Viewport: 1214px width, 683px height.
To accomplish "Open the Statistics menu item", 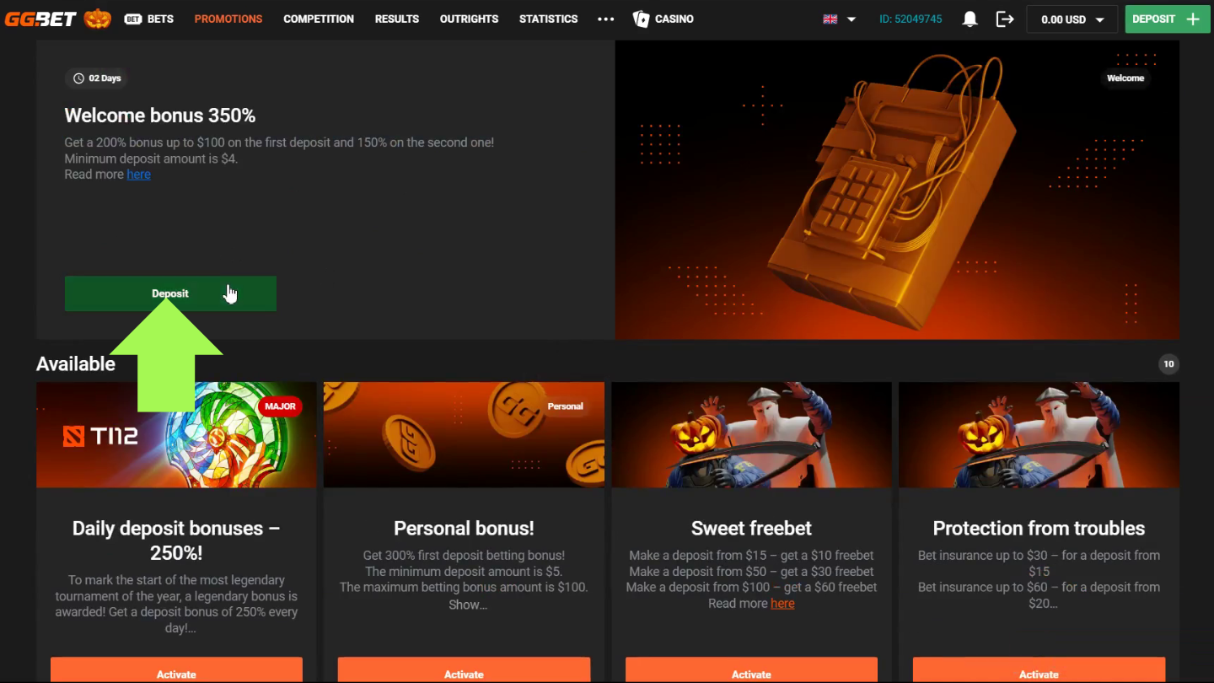I will pyautogui.click(x=549, y=19).
